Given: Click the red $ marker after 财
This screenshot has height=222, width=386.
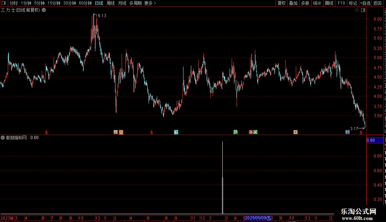Looking at the screenshot, I should click(361, 133).
